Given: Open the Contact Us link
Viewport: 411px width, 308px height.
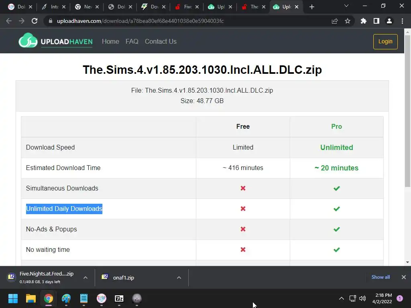Looking at the screenshot, I should tap(161, 41).
